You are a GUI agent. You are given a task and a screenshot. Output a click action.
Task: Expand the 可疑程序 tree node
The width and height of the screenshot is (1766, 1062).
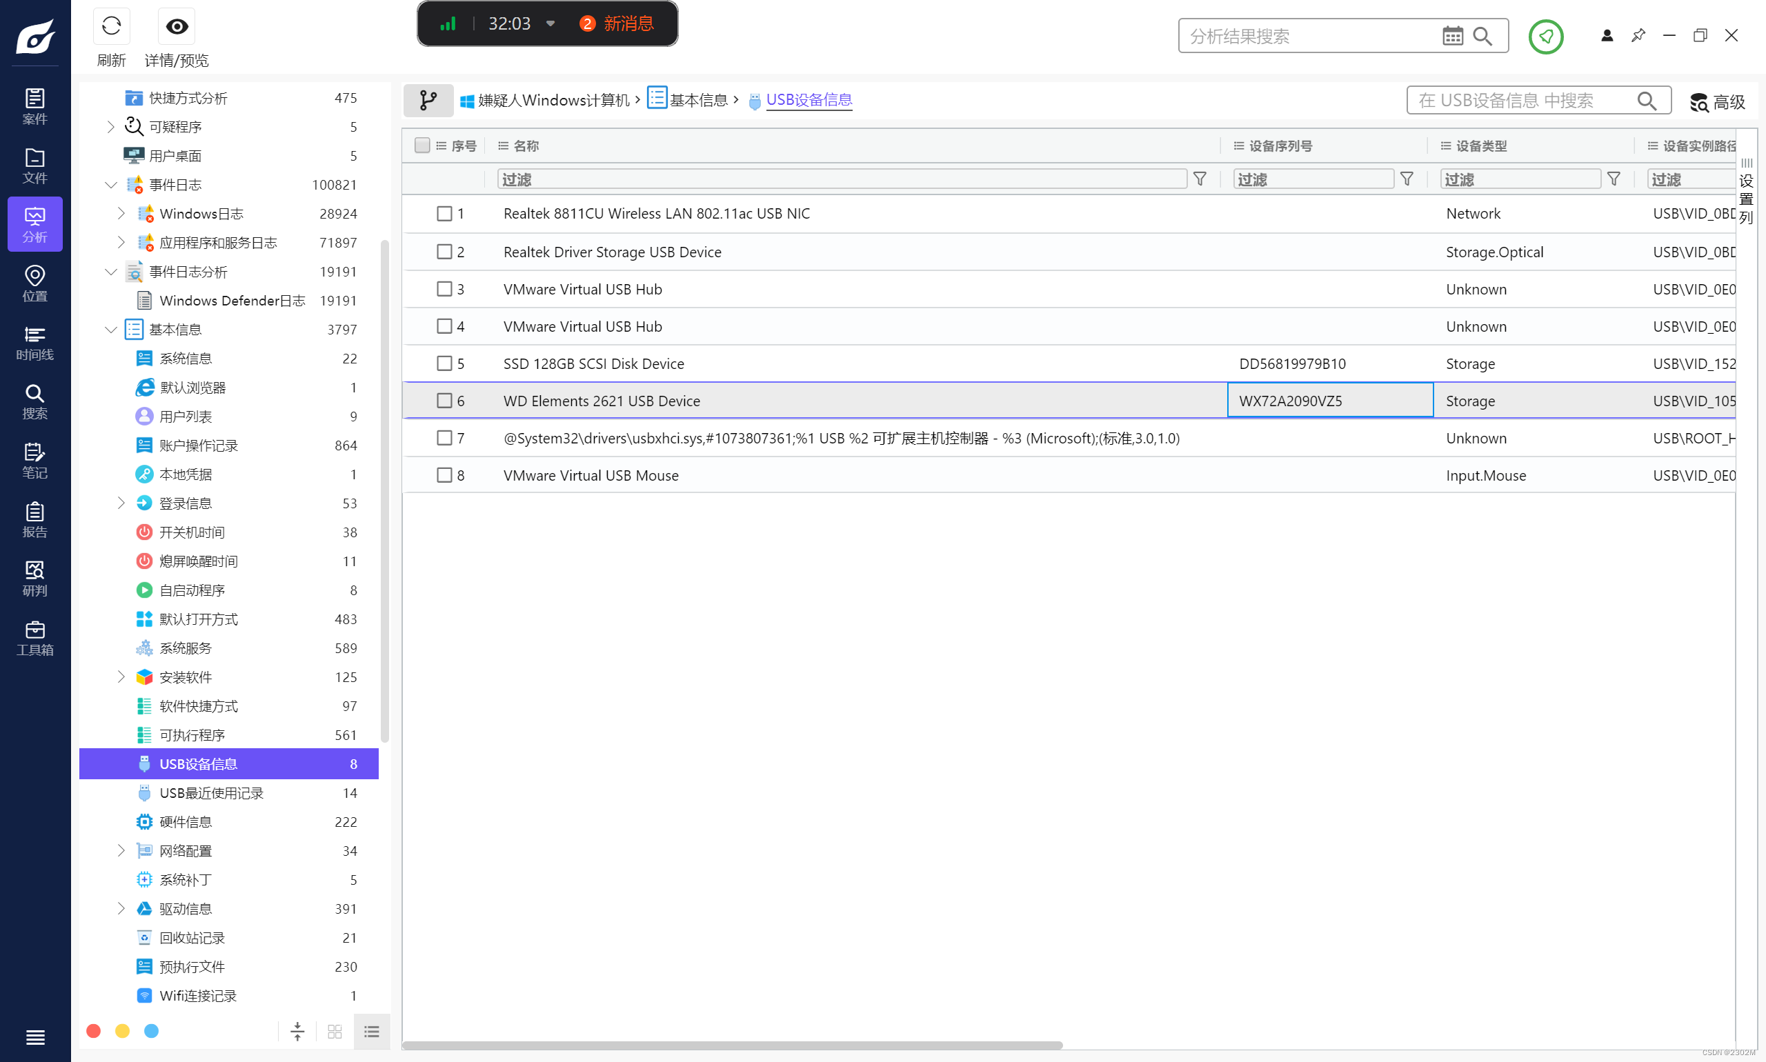(111, 127)
